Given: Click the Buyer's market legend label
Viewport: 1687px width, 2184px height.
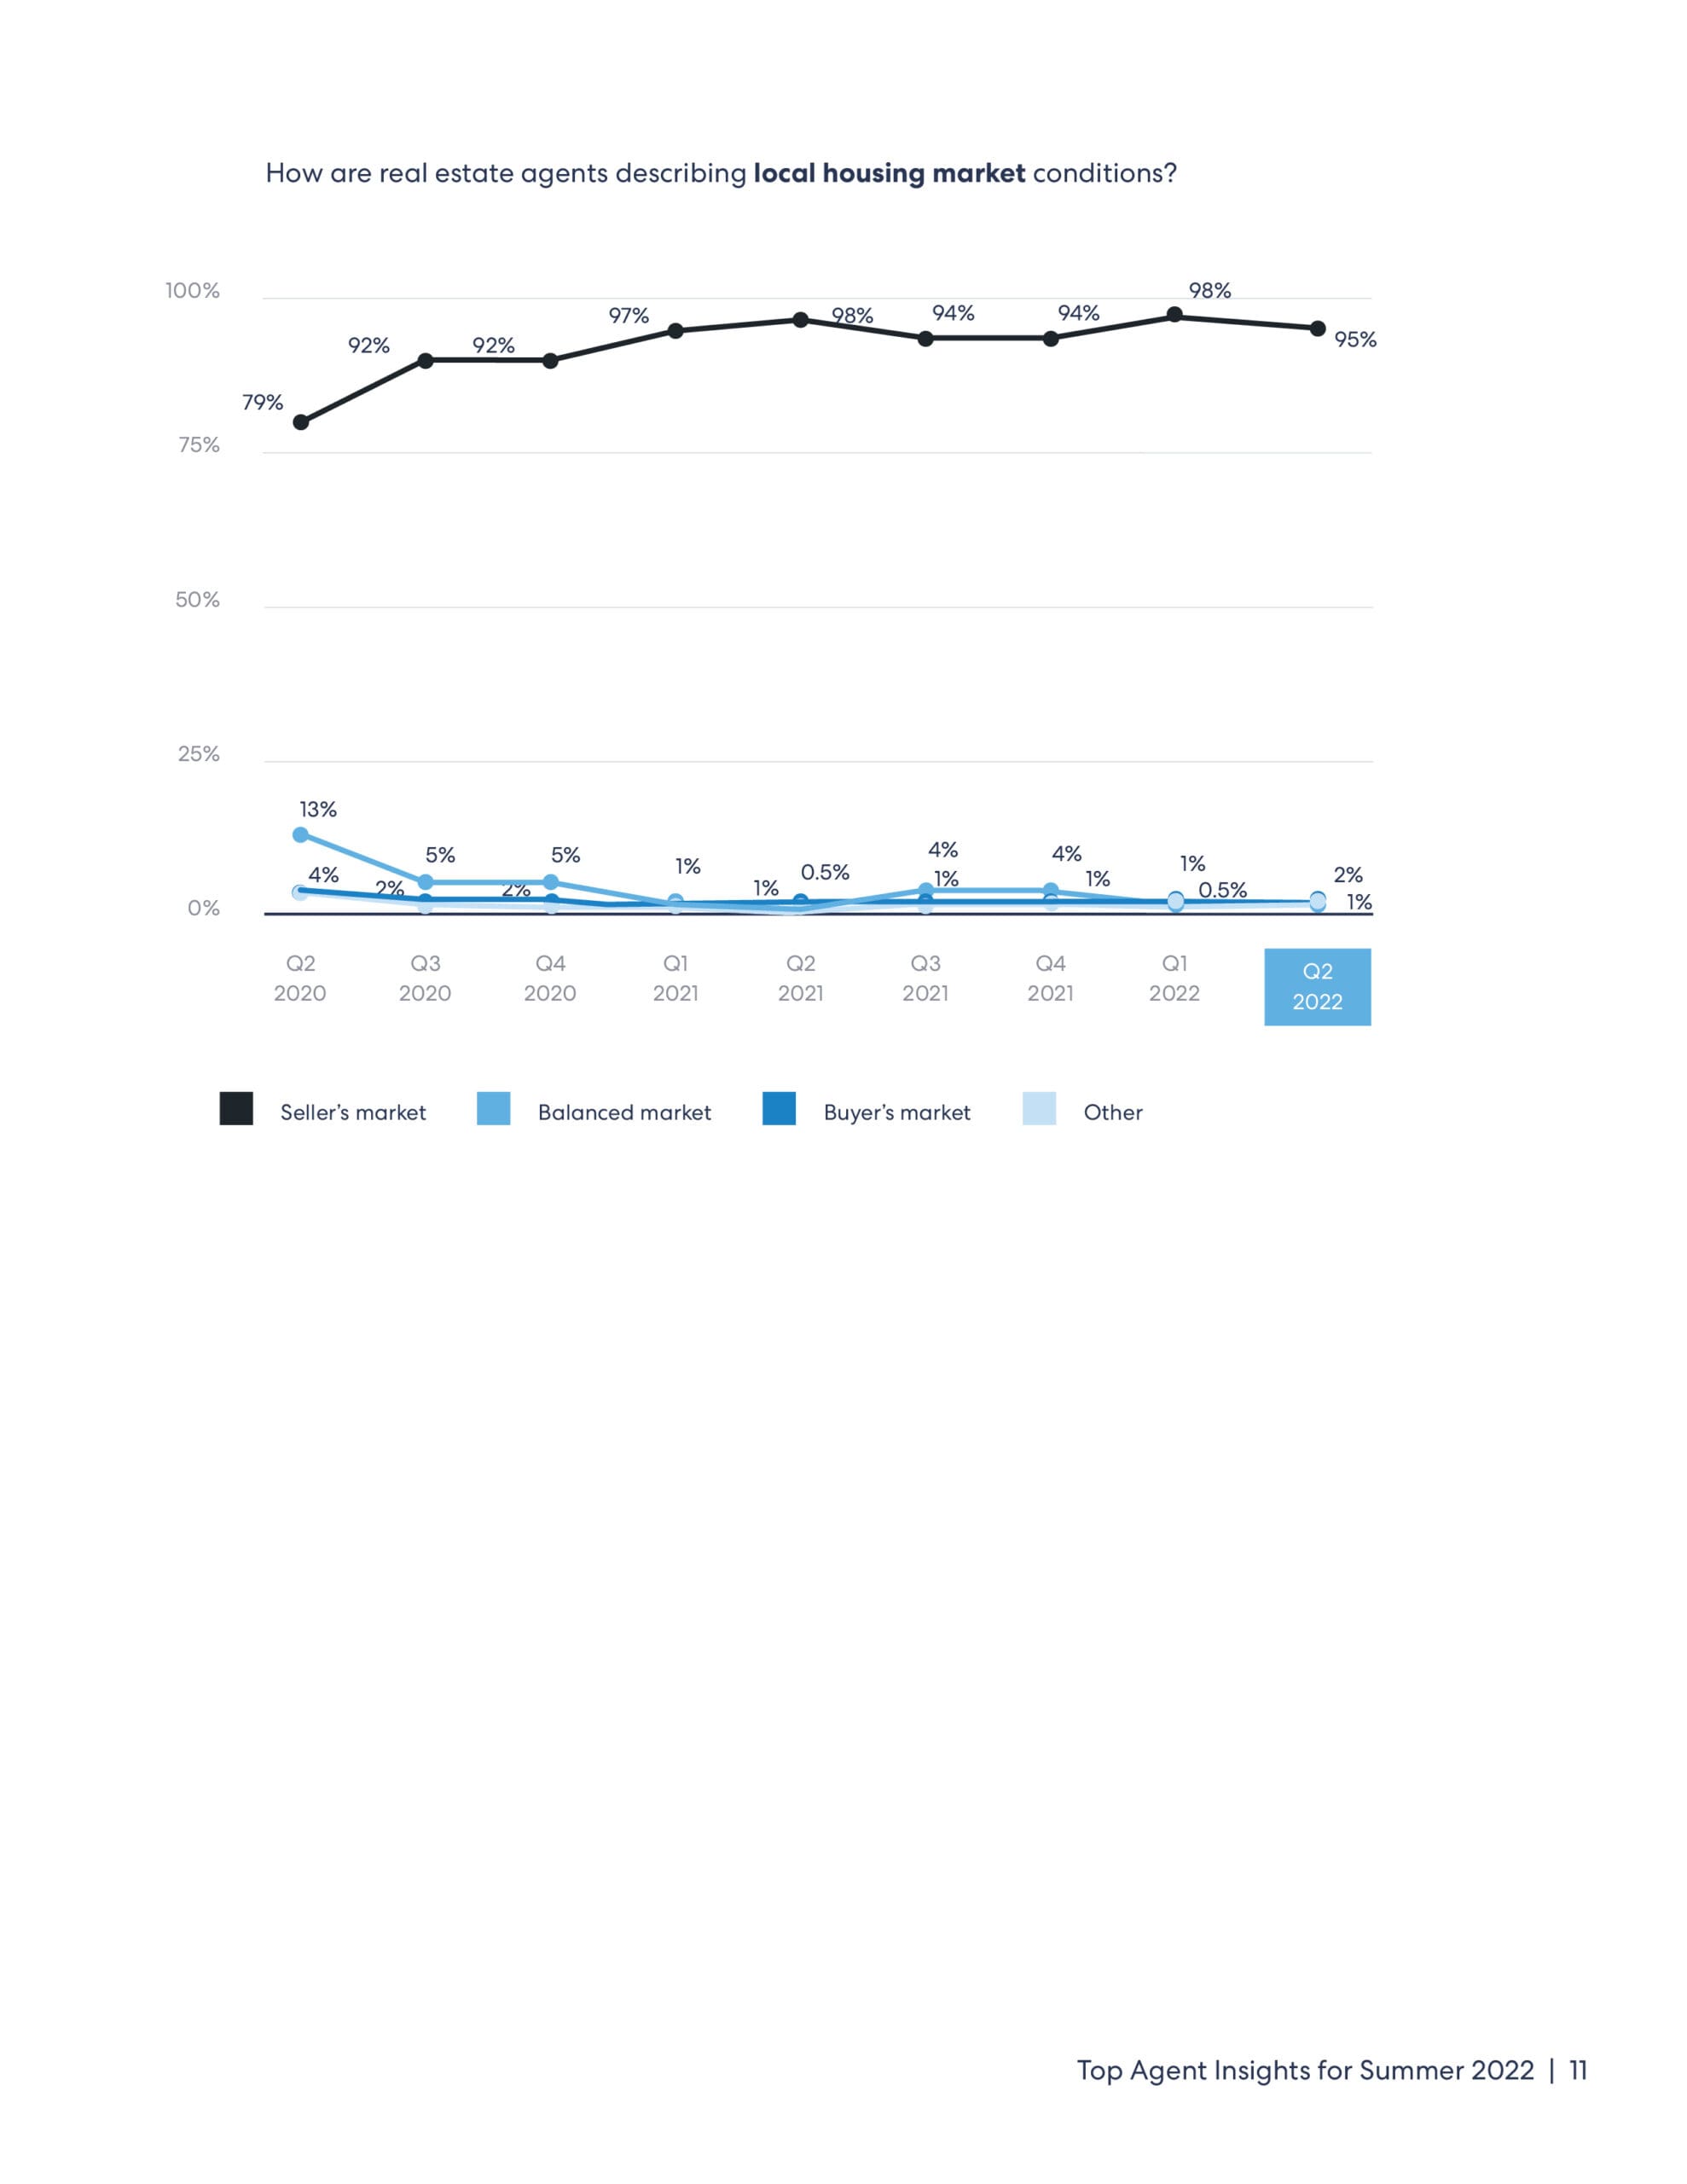Looking at the screenshot, I should [897, 1113].
